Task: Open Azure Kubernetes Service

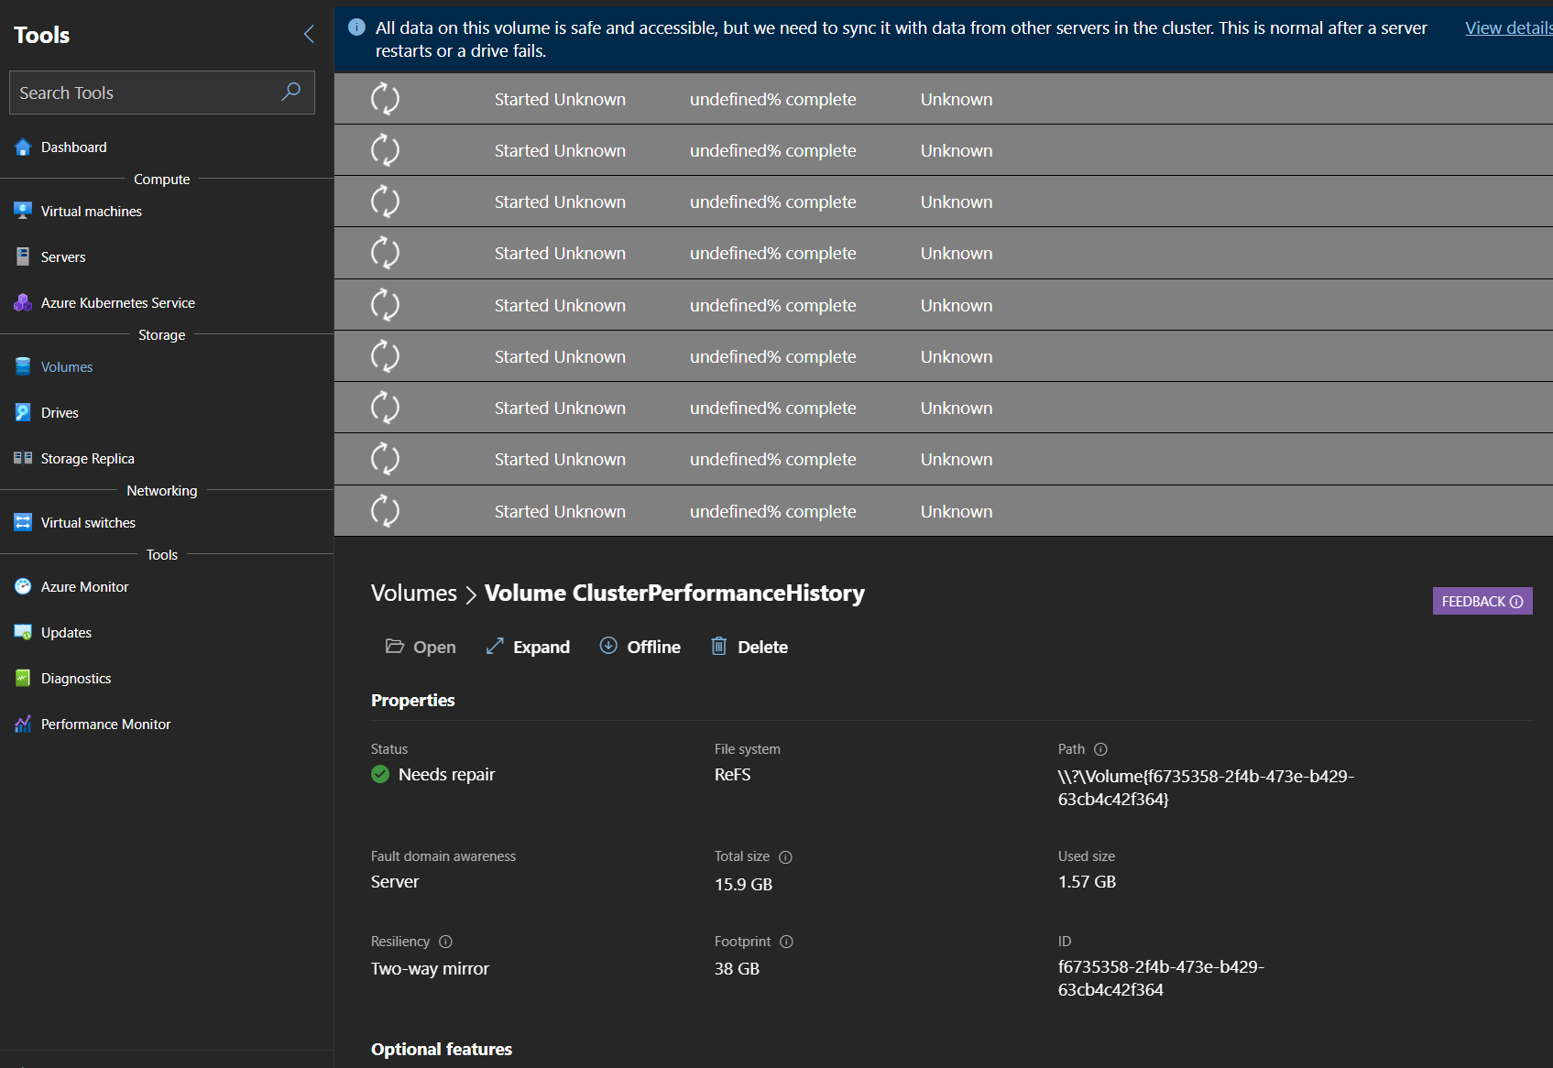Action: click(117, 302)
